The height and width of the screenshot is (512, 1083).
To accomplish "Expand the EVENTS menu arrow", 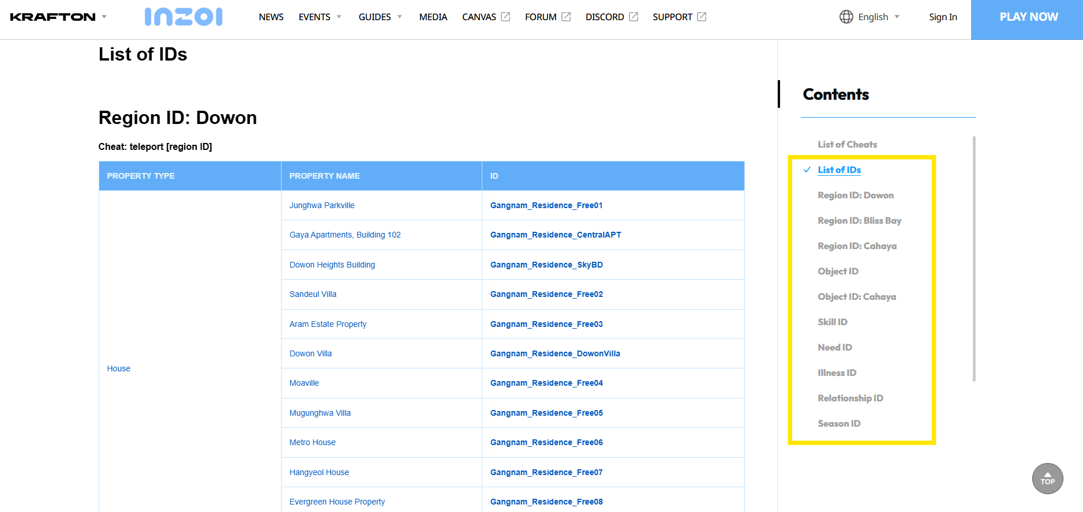I will tap(339, 17).
